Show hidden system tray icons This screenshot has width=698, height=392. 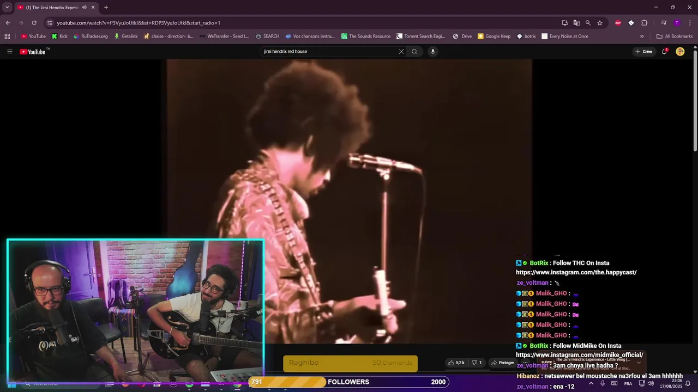(591, 383)
